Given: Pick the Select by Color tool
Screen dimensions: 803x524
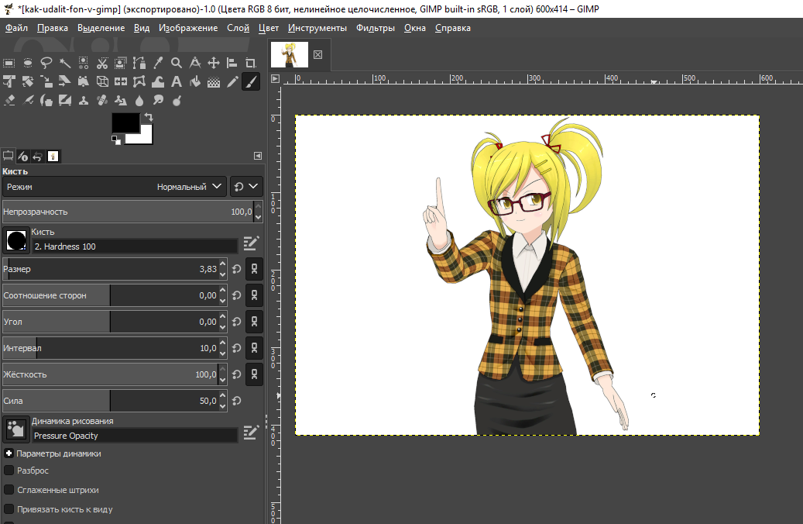Looking at the screenshot, I should point(84,63).
